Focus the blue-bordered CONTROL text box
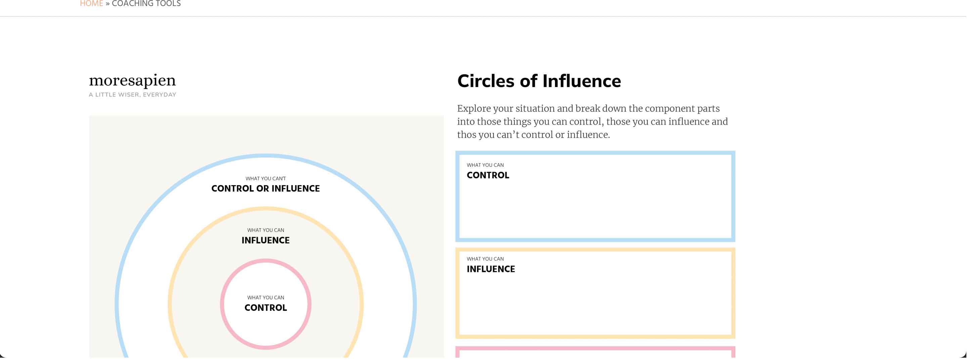The width and height of the screenshot is (967, 361). (x=595, y=197)
